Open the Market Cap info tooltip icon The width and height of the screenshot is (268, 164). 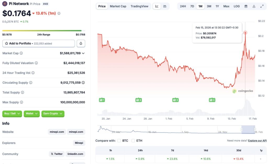[x=22, y=53]
